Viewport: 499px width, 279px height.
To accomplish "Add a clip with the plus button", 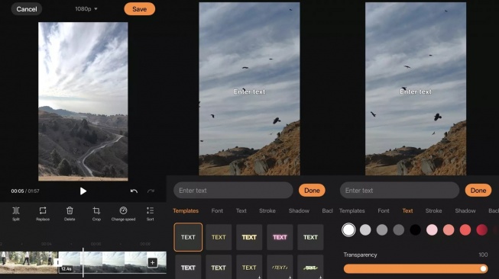I will point(152,262).
